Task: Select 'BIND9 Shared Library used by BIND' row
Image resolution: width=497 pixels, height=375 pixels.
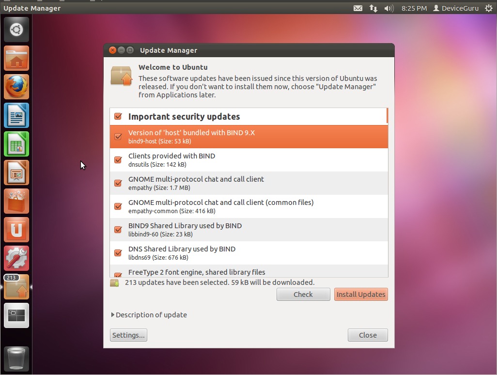Action: click(x=249, y=230)
